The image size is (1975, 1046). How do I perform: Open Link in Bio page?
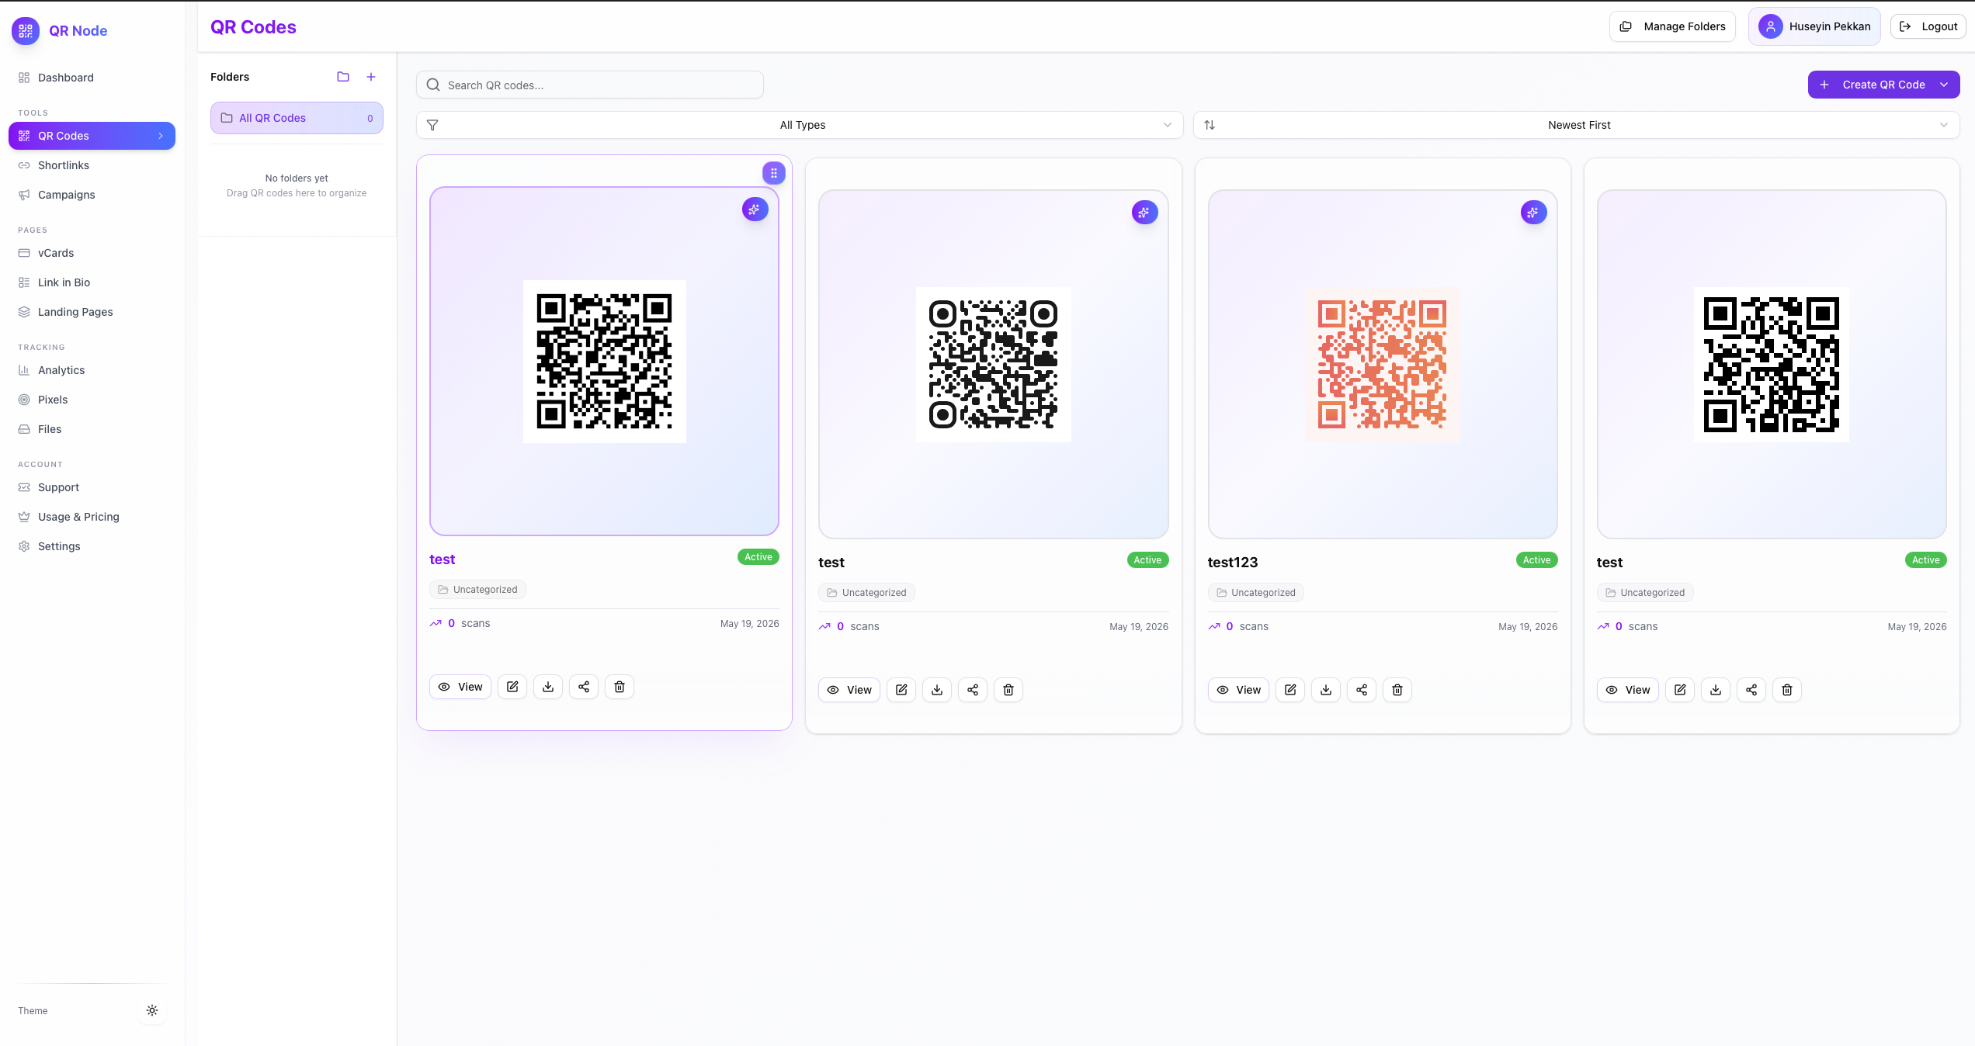(92, 282)
